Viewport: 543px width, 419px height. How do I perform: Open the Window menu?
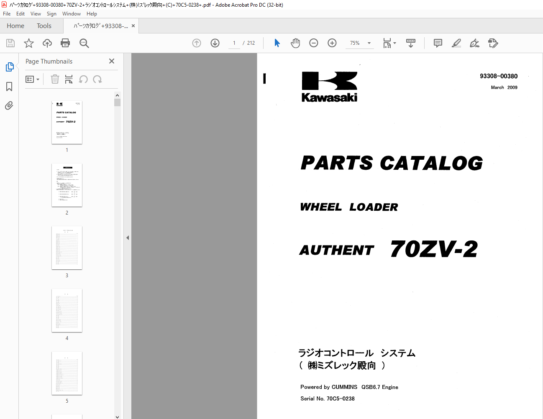(x=72, y=14)
